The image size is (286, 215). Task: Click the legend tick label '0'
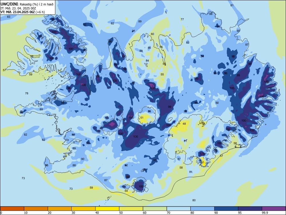(x=1, y=213)
